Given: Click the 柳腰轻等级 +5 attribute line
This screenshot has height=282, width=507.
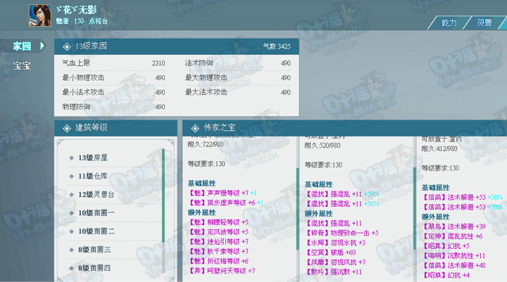Looking at the screenshot, I should tap(218, 222).
